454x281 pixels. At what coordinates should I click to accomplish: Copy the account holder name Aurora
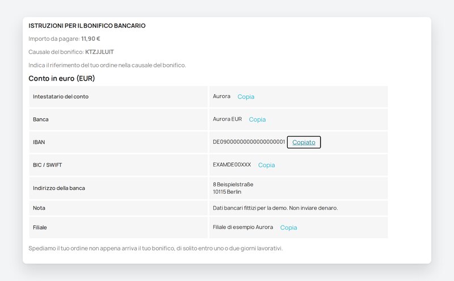pyautogui.click(x=246, y=96)
